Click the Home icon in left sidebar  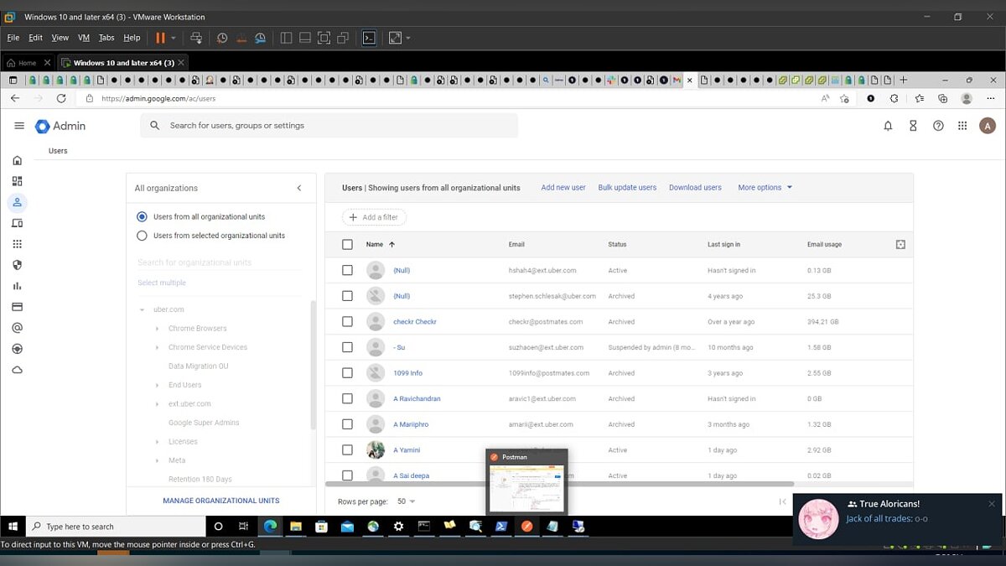coord(17,160)
